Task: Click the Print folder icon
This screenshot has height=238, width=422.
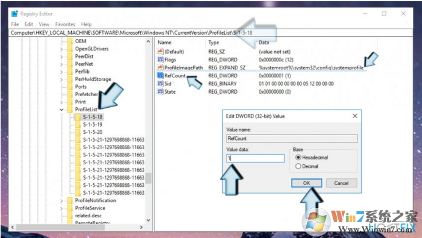Action: (69, 102)
